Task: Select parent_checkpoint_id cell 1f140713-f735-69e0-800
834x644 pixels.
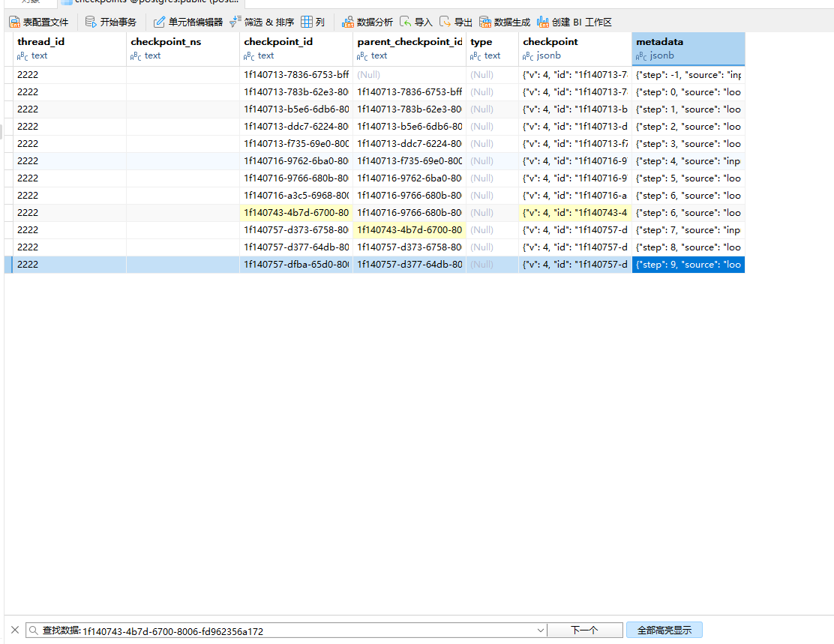Action: coord(409,161)
